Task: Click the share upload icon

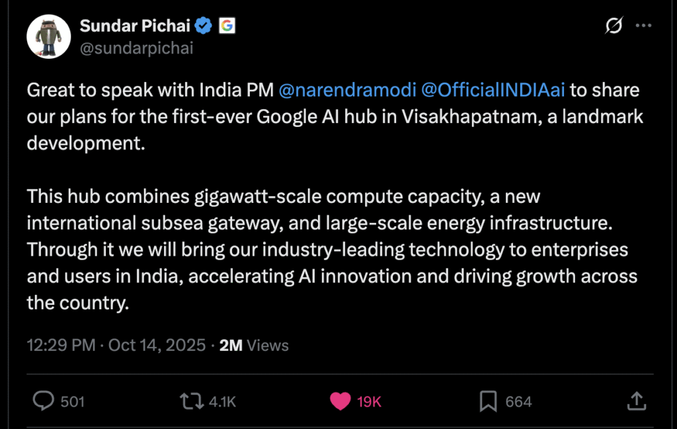Action: (x=636, y=400)
